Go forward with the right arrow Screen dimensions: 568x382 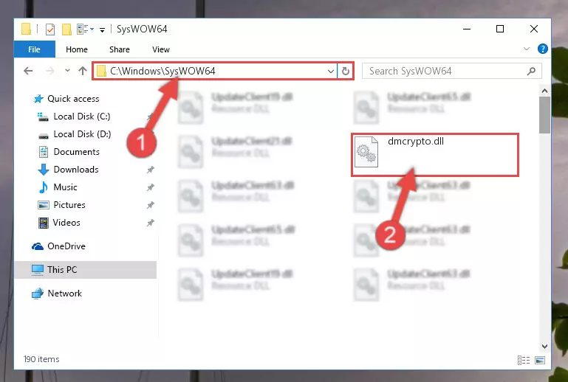(50, 71)
